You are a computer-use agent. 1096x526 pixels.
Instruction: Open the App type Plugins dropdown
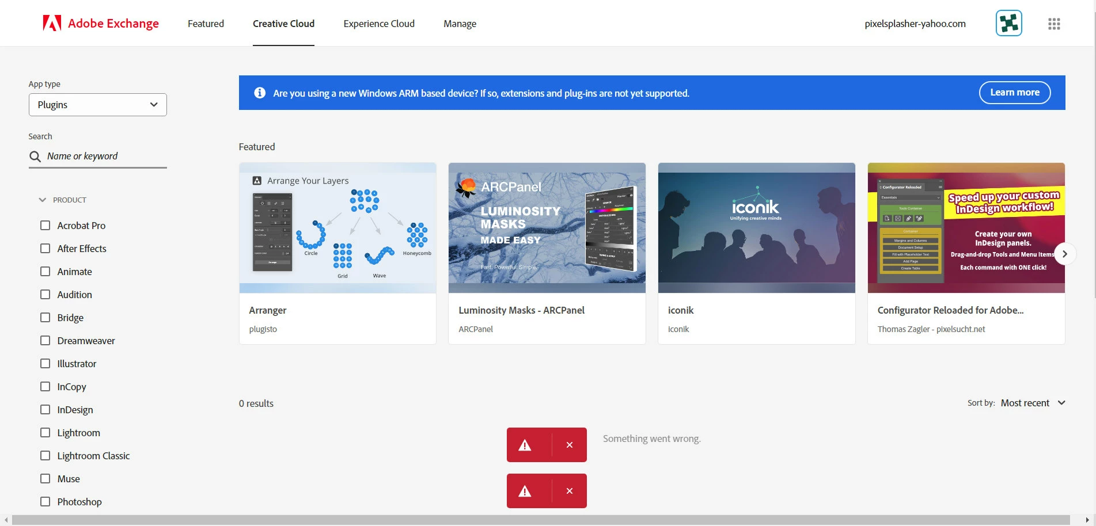98,105
